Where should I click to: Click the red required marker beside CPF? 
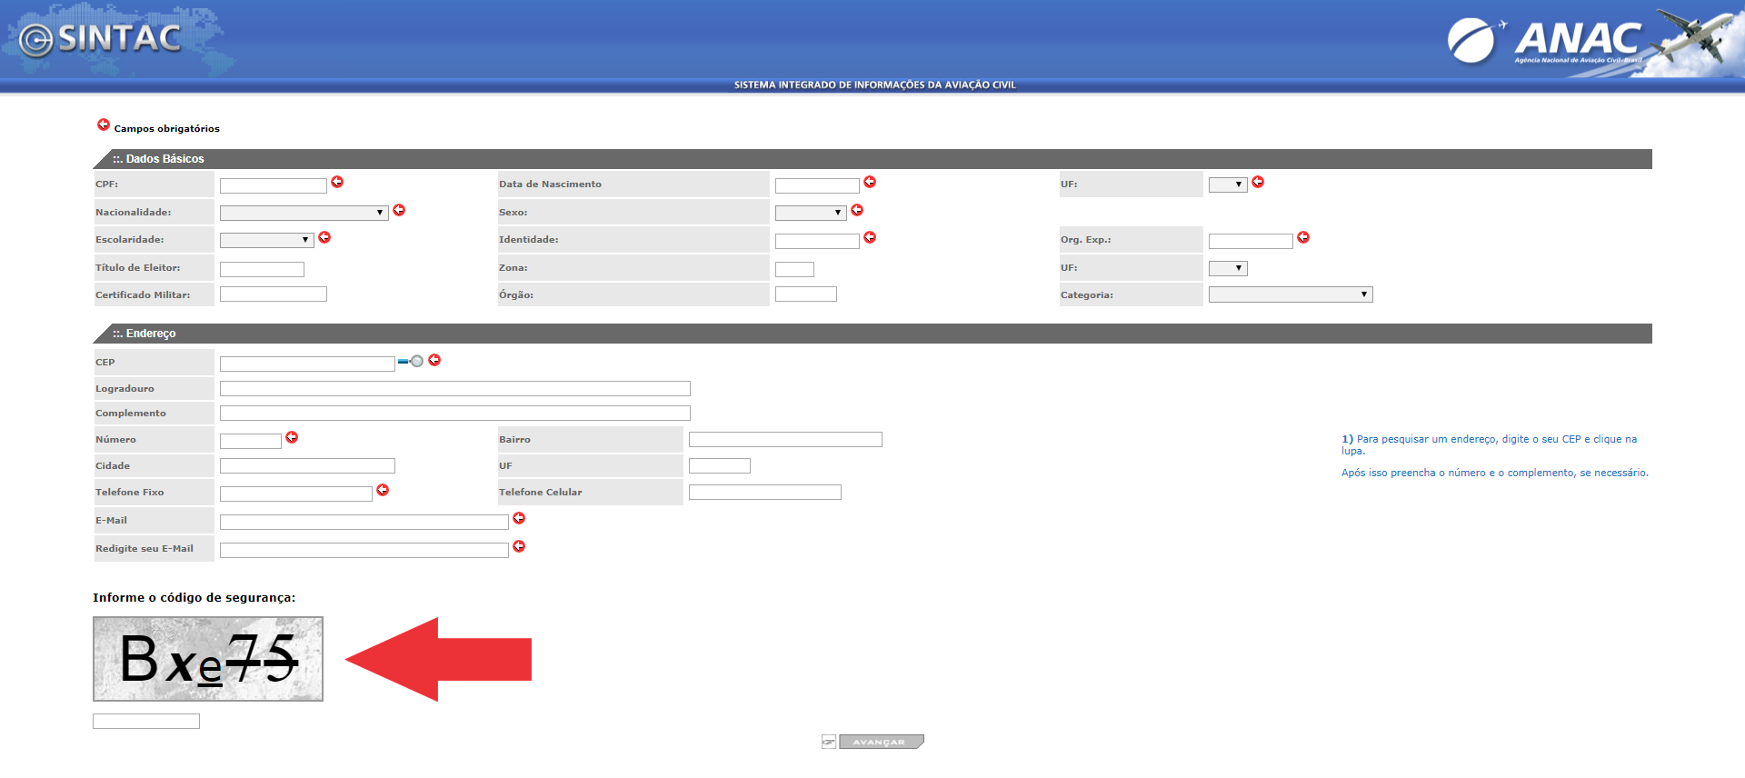click(337, 183)
